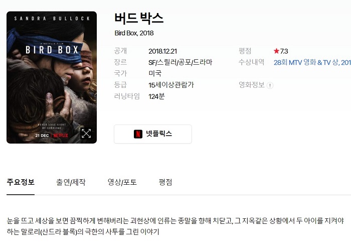Switch to the 출연/제작 tab

[71, 182]
